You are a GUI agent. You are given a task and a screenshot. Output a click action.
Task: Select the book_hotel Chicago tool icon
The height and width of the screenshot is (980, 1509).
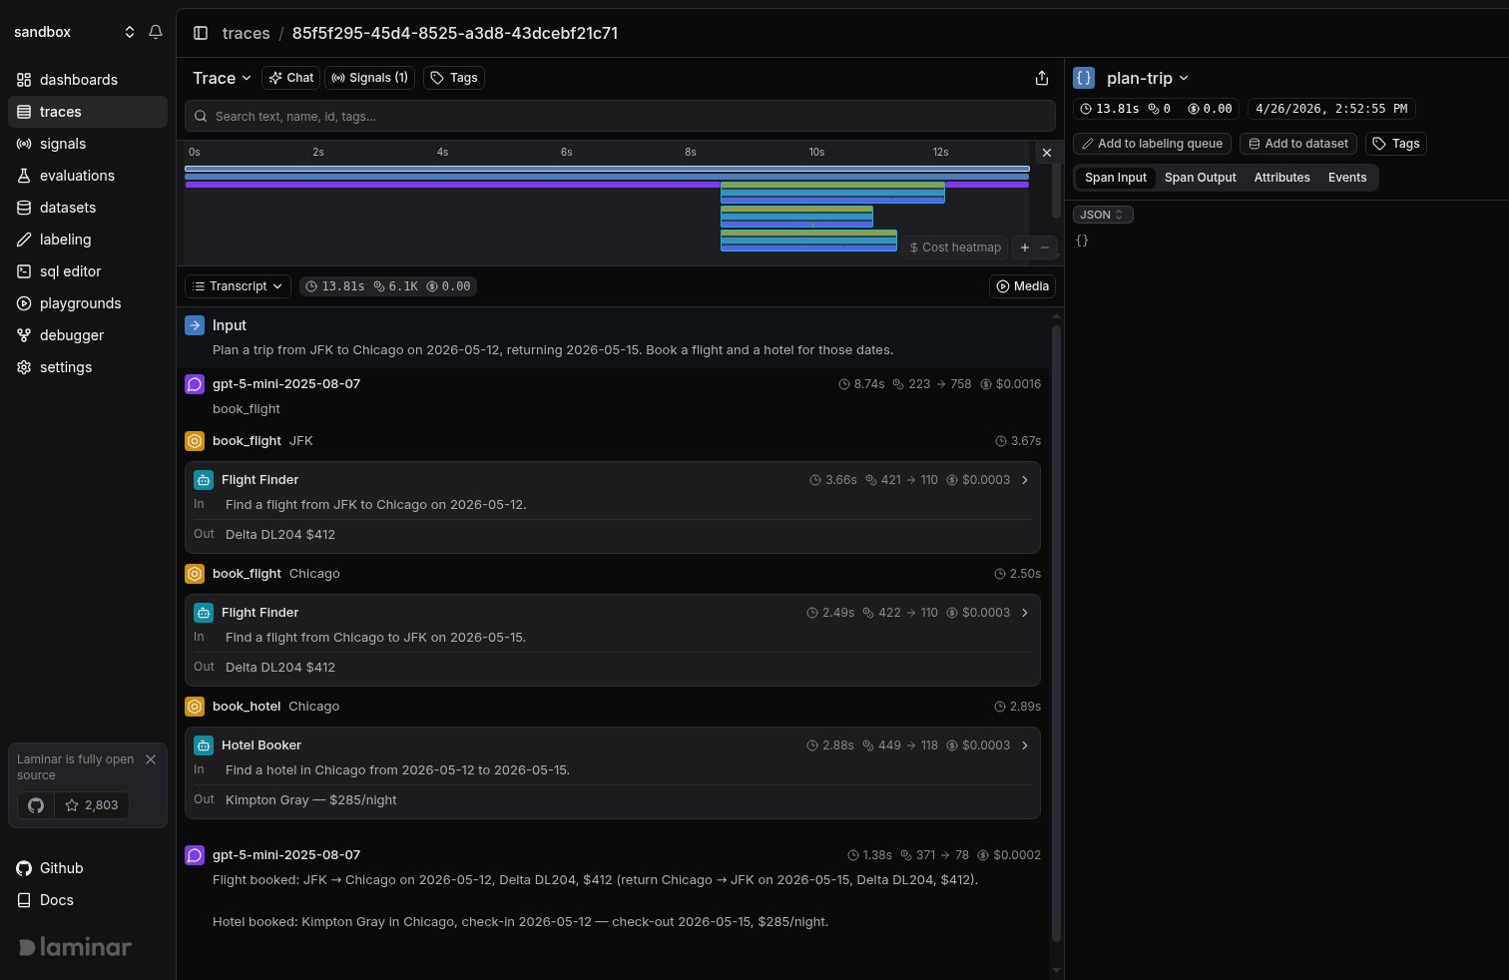[195, 707]
